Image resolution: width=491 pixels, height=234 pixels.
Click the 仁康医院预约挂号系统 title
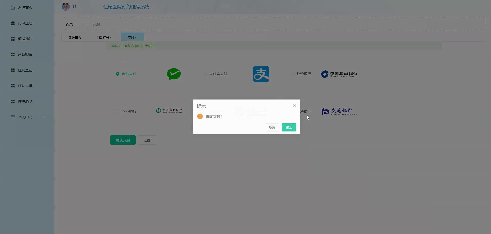[x=126, y=7]
